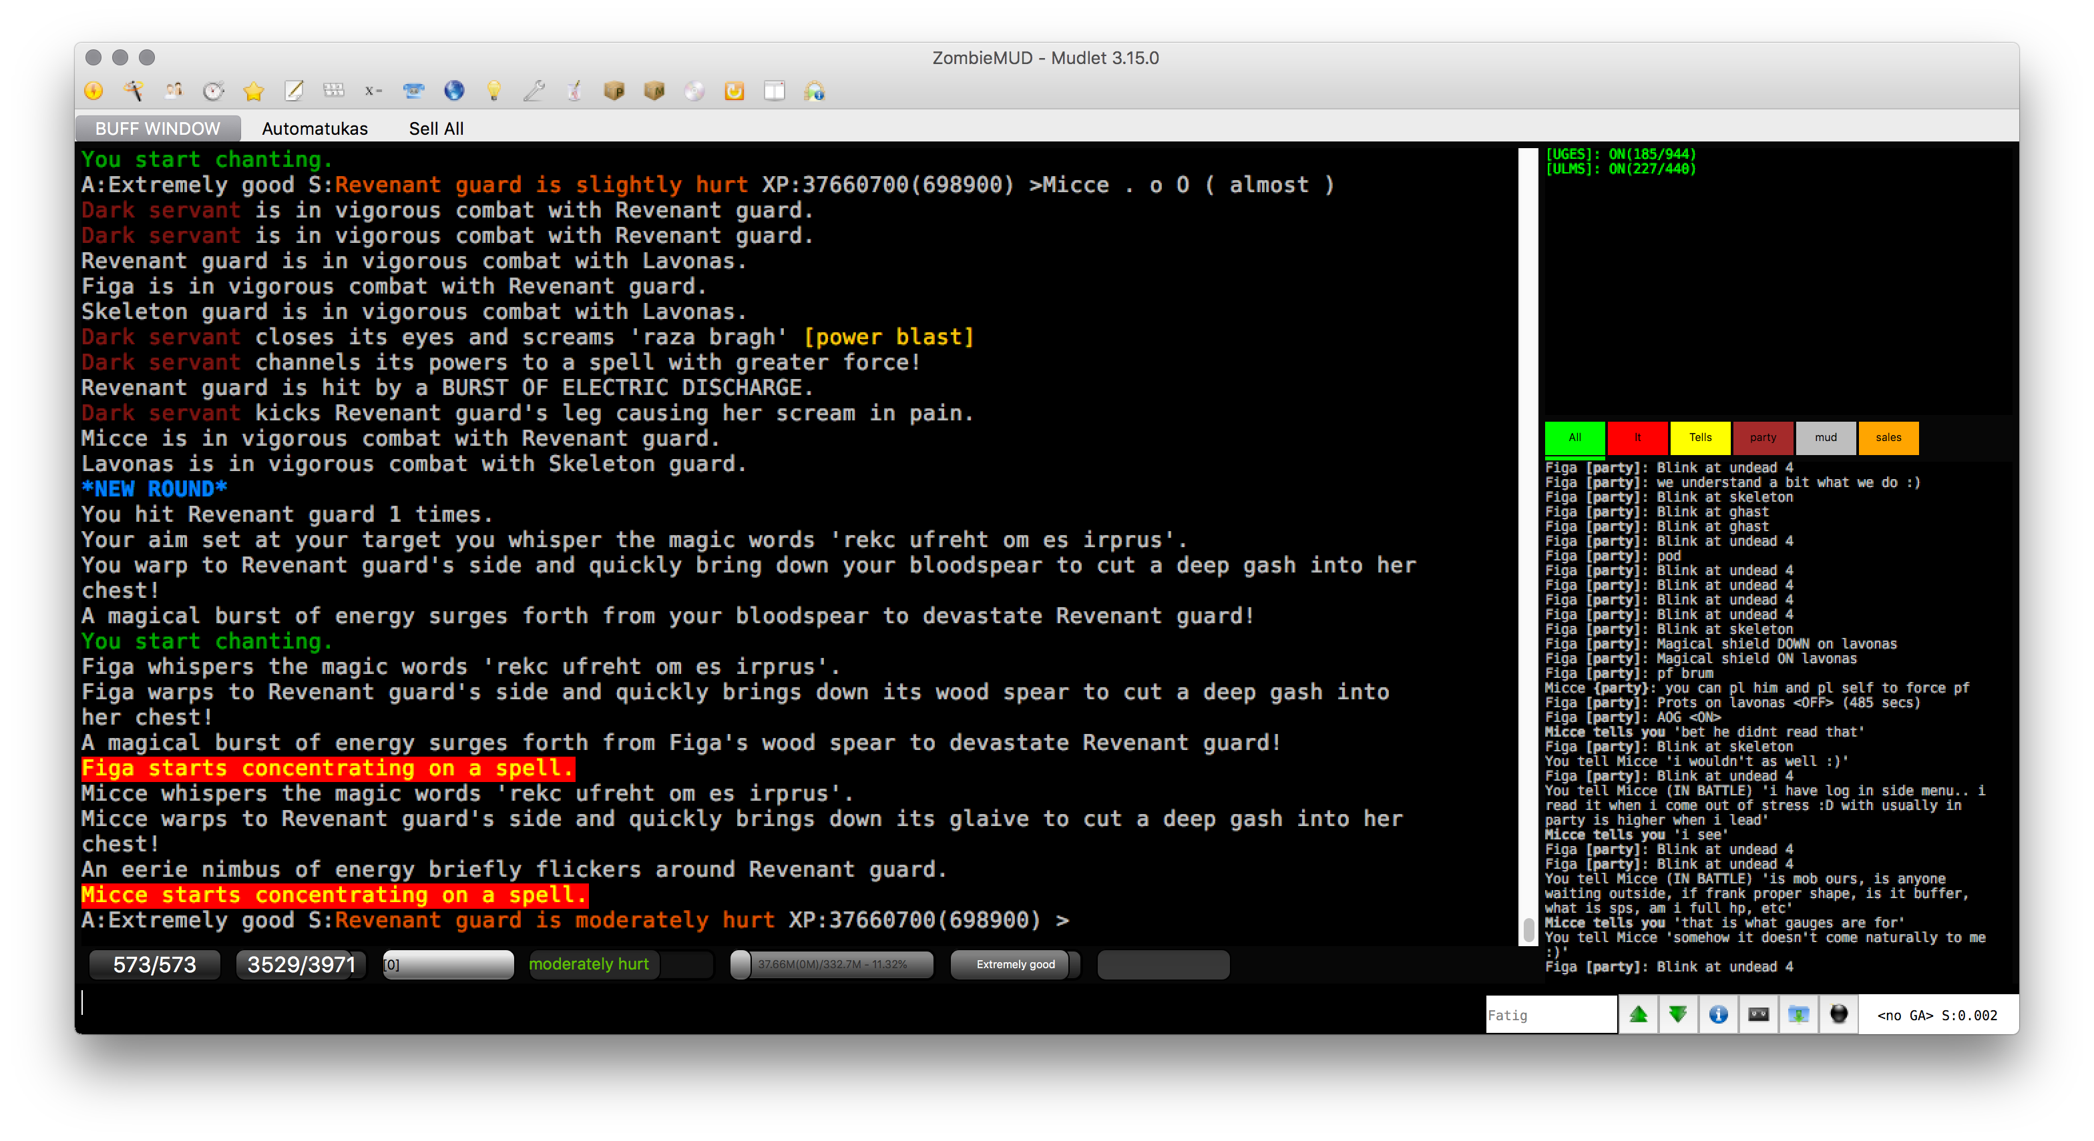Switch to the All chat tab

coord(1575,438)
